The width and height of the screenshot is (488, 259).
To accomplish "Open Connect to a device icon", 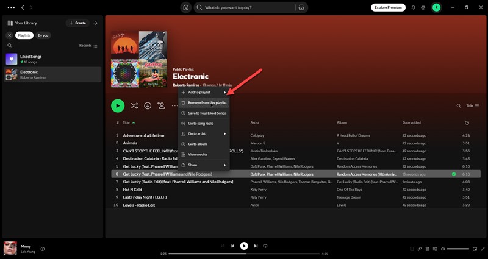I will point(435,249).
